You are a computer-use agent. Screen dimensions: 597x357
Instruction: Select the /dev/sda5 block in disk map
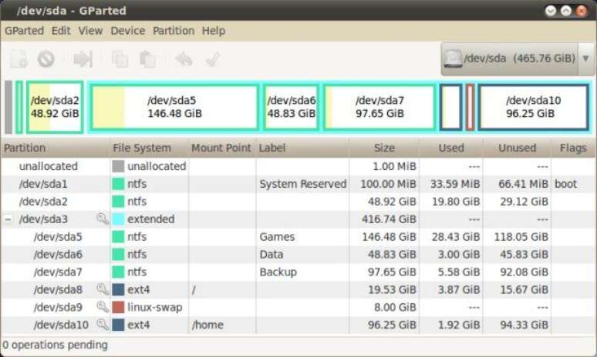(174, 107)
